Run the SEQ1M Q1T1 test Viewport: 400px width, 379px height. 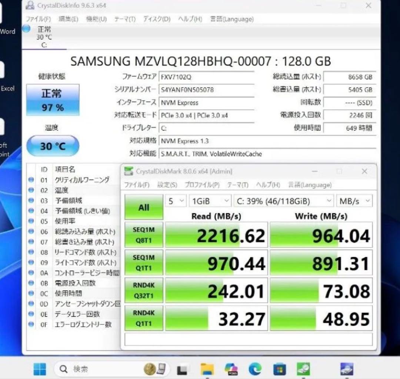click(x=144, y=262)
